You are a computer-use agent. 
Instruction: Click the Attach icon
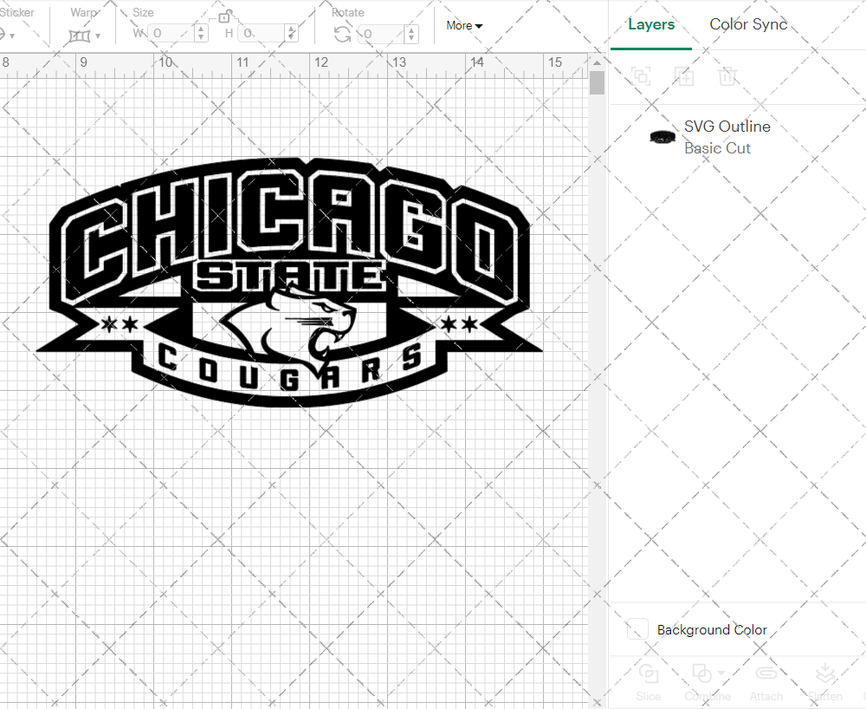[766, 674]
